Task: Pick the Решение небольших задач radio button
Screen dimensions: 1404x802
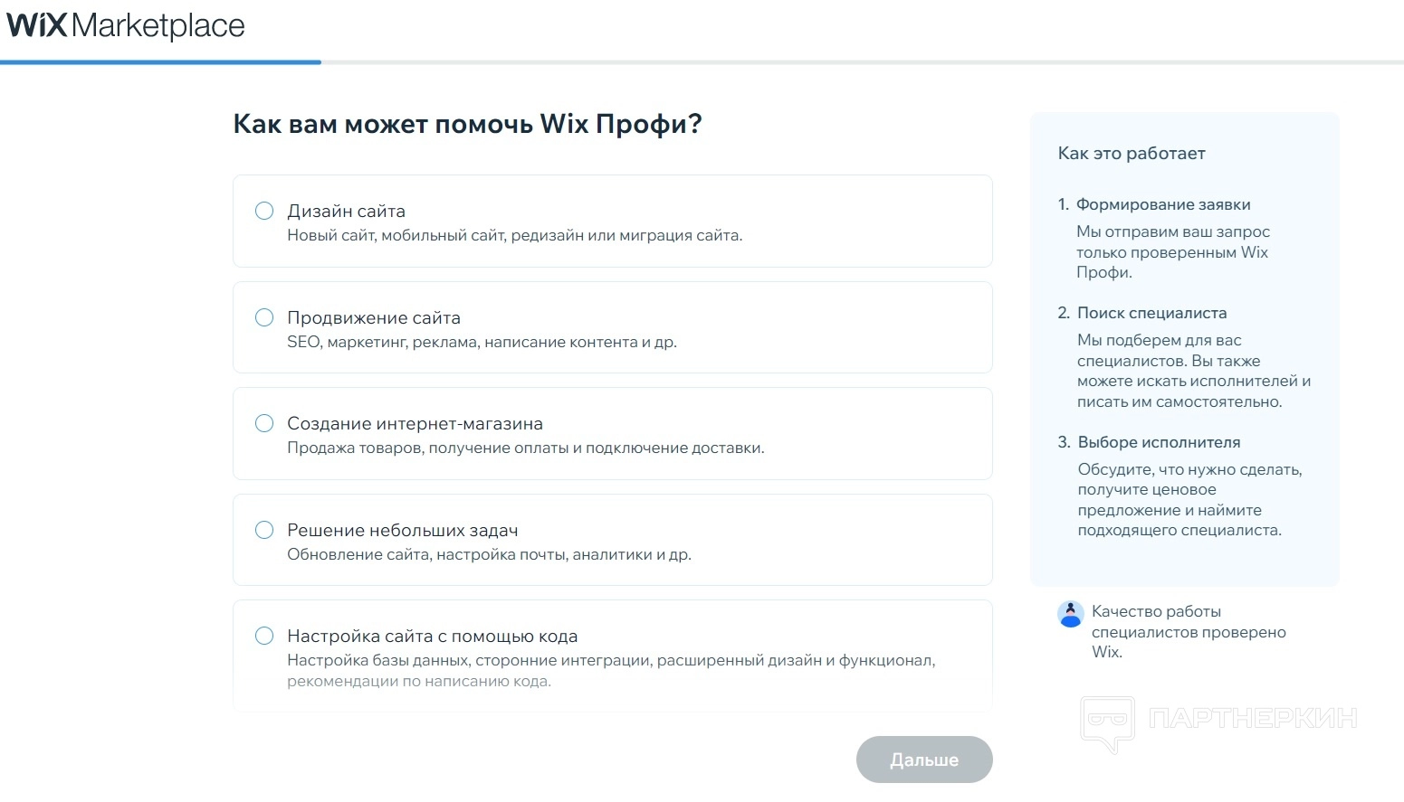Action: click(264, 530)
